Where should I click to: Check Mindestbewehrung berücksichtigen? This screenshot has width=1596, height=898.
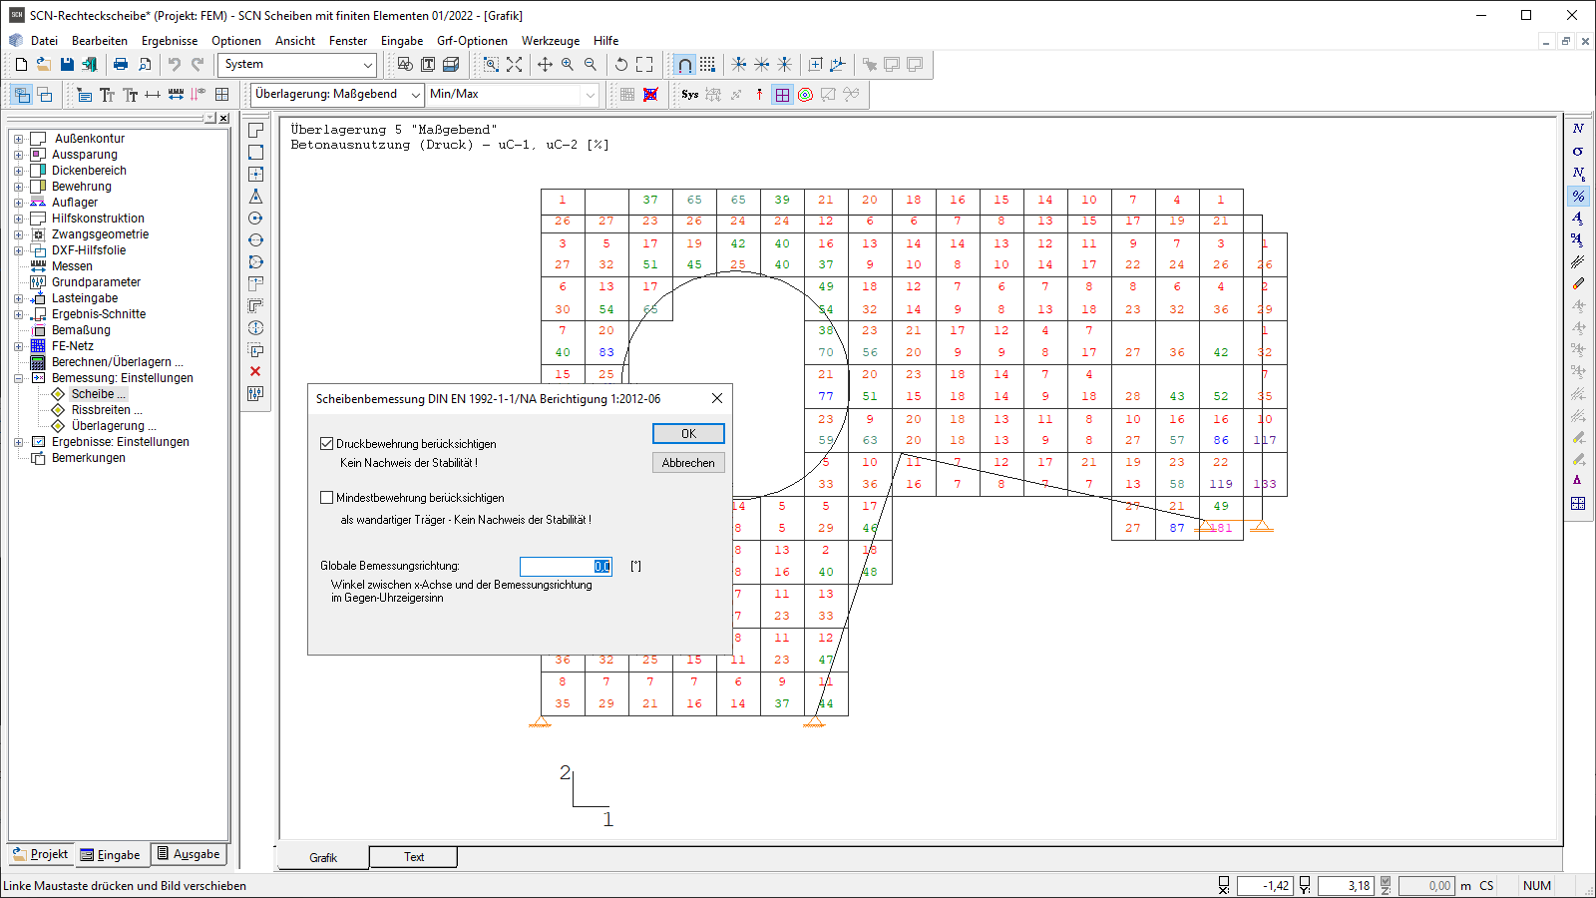(326, 497)
